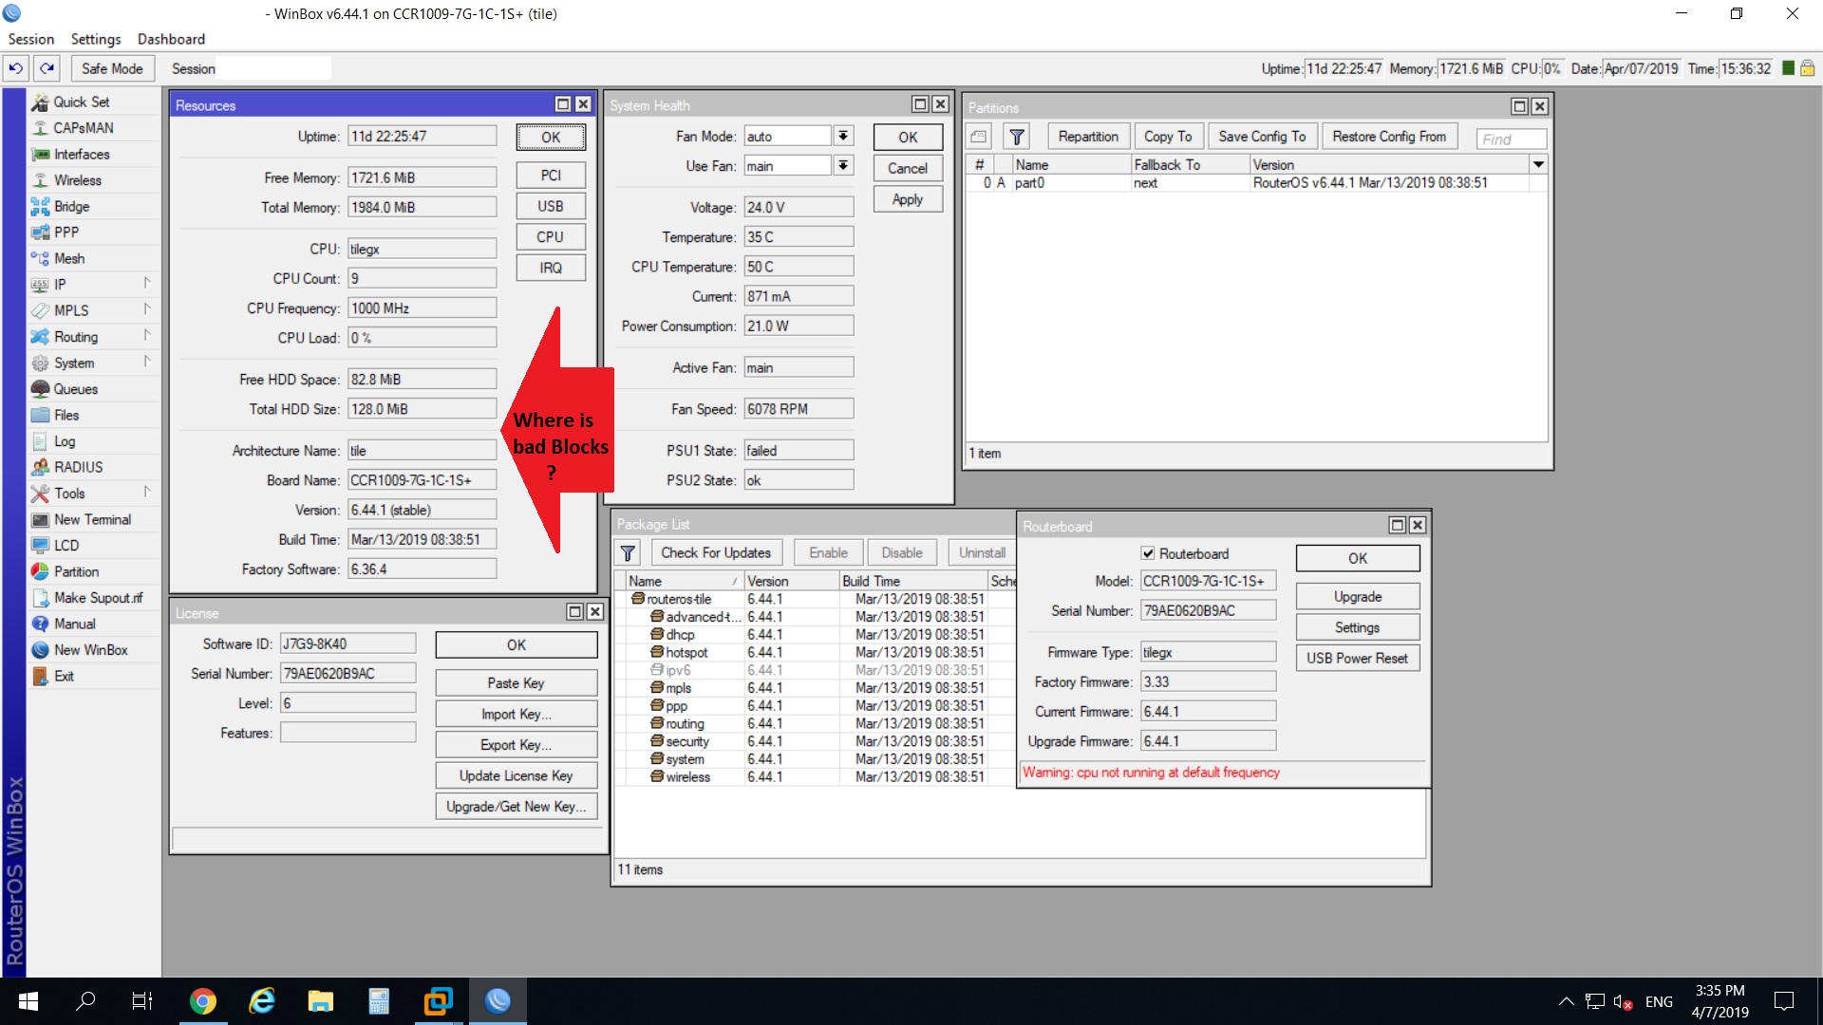The width and height of the screenshot is (1823, 1025).
Task: Select the hotspot package row
Action: [817, 653]
